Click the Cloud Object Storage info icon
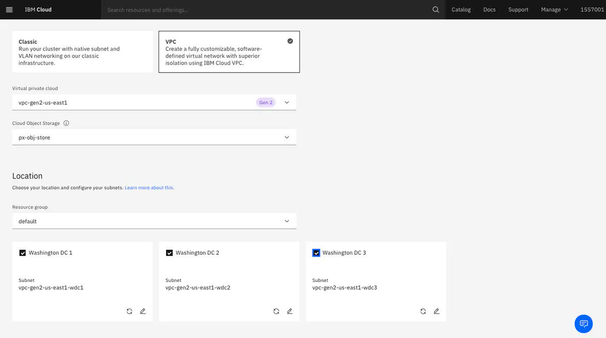This screenshot has width=606, height=338. coord(66,123)
